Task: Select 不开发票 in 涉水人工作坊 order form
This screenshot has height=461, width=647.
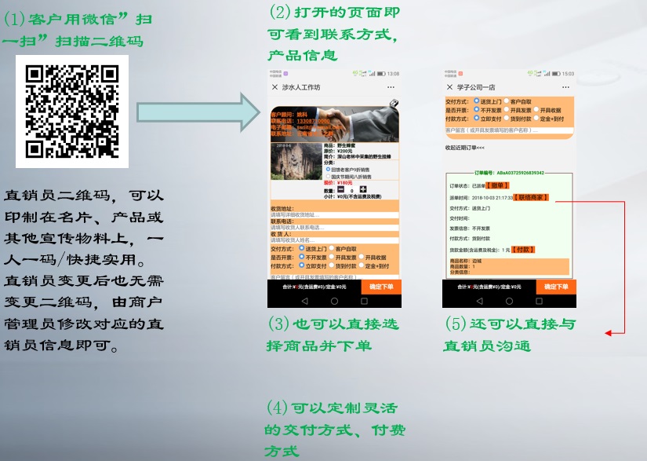Action: pyautogui.click(x=302, y=257)
